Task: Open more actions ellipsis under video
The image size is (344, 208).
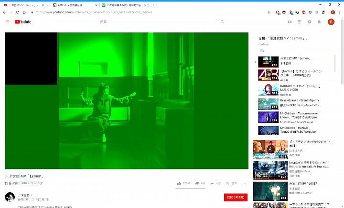Action: pyautogui.click(x=244, y=184)
